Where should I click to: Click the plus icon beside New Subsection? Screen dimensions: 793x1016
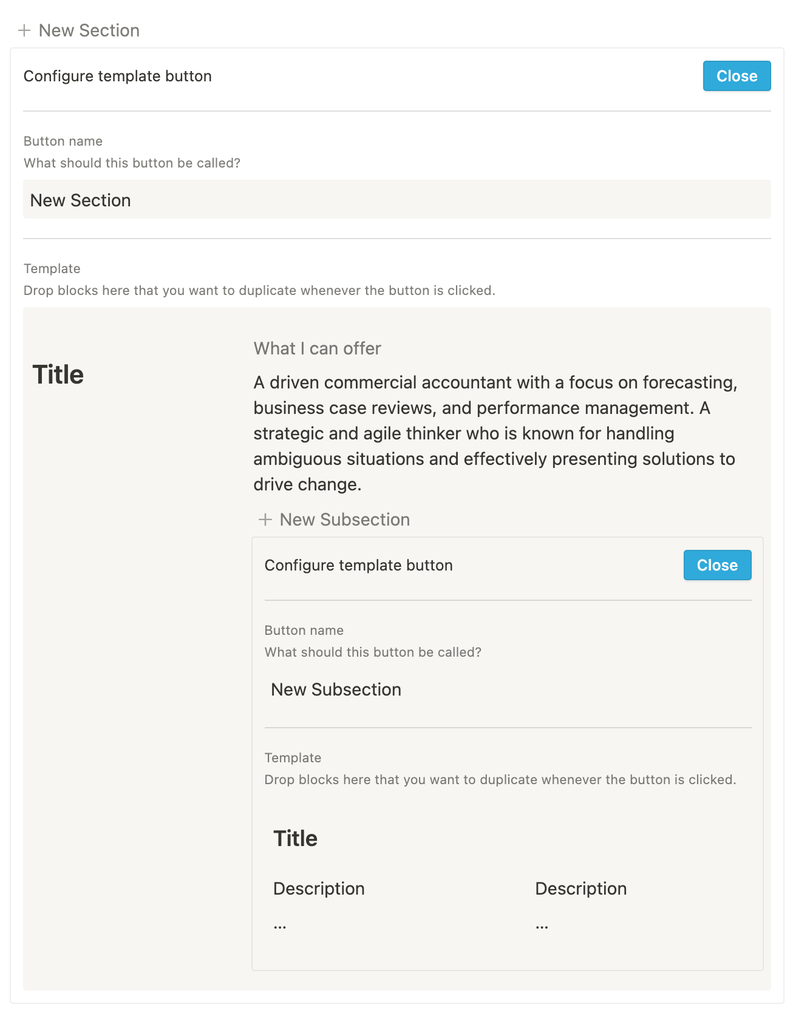[x=265, y=520]
